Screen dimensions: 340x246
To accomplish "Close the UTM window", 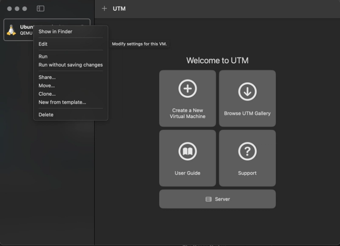I will click(x=9, y=8).
